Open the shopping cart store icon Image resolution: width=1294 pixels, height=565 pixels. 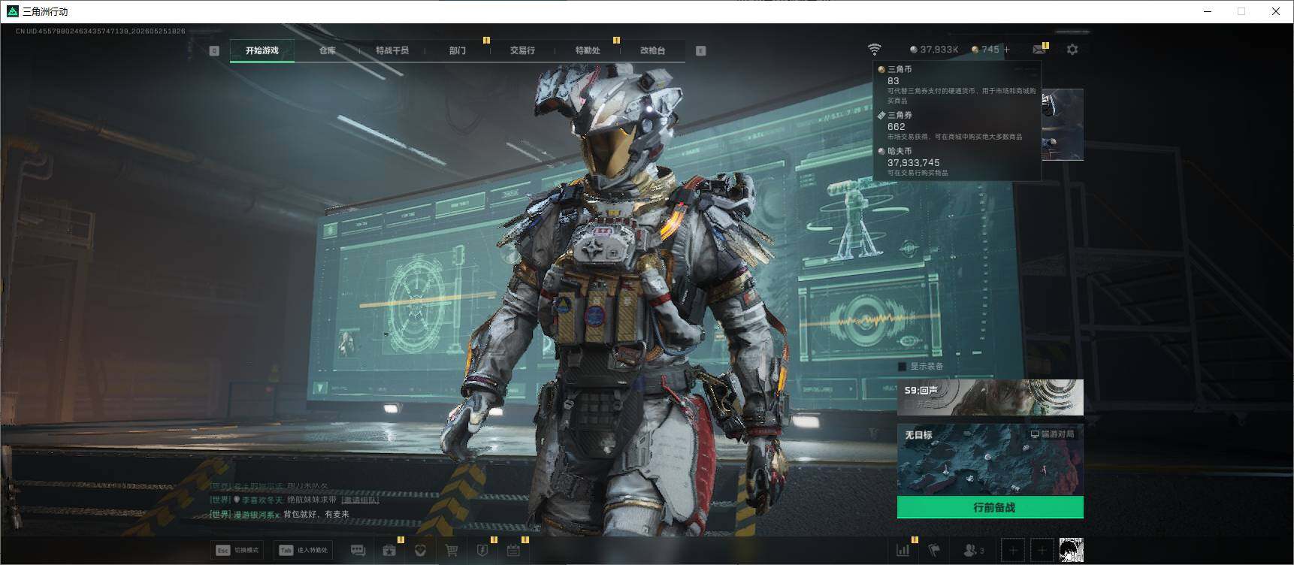[452, 551]
